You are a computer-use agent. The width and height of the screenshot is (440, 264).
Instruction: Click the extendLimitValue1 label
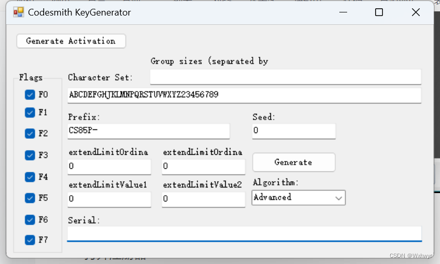pos(108,185)
